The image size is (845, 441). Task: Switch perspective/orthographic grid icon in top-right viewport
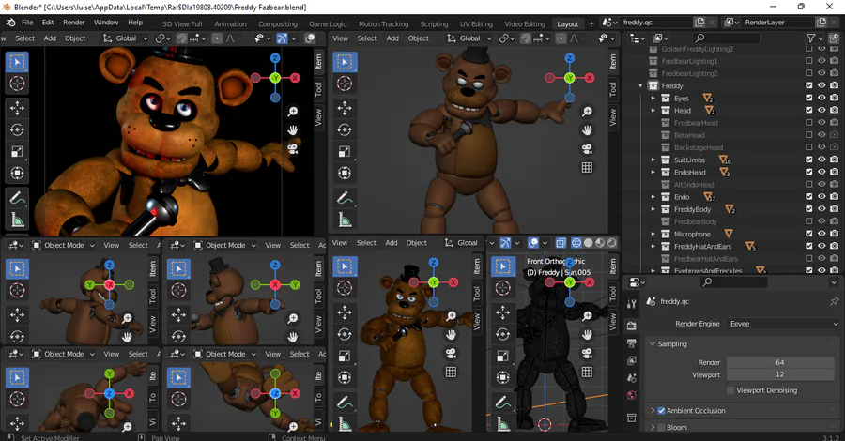point(587,167)
